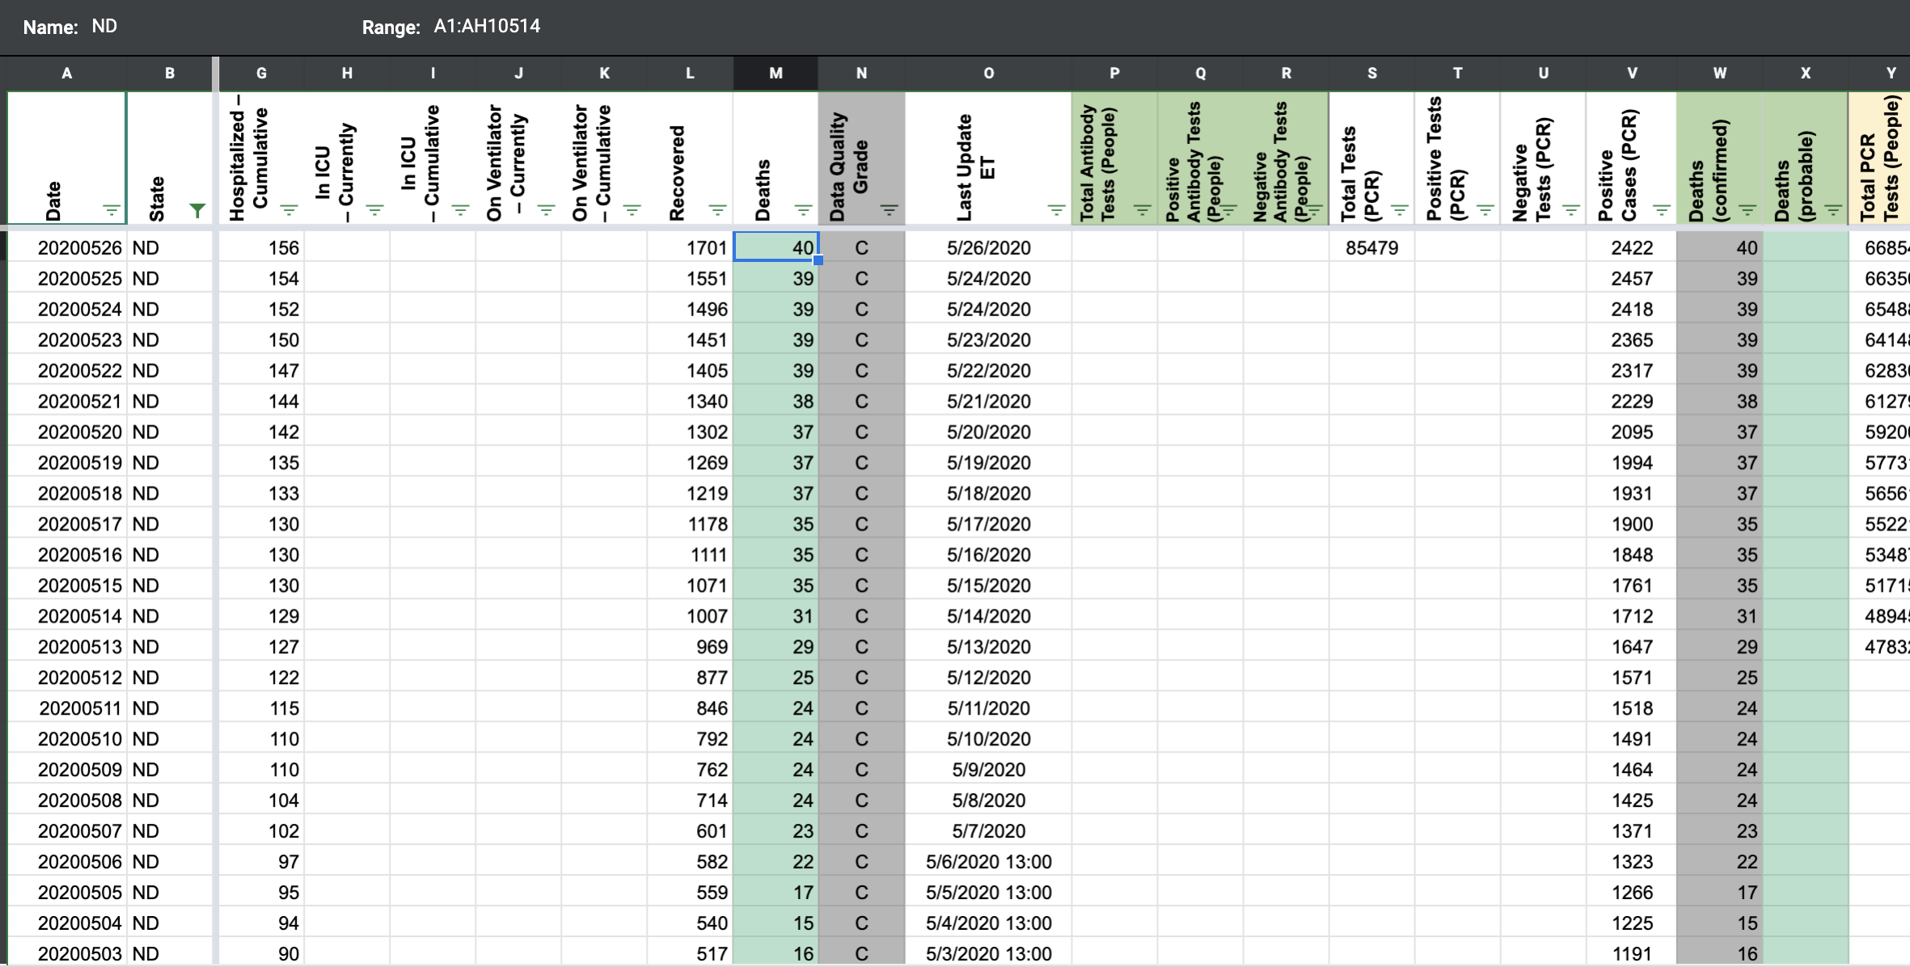1910x967 pixels.
Task: Open Last Update ET filter icon
Action: pyautogui.click(x=1056, y=210)
